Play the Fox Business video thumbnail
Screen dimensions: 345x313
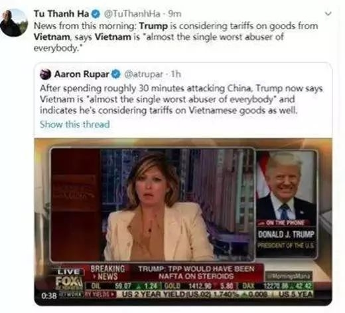pos(183,222)
